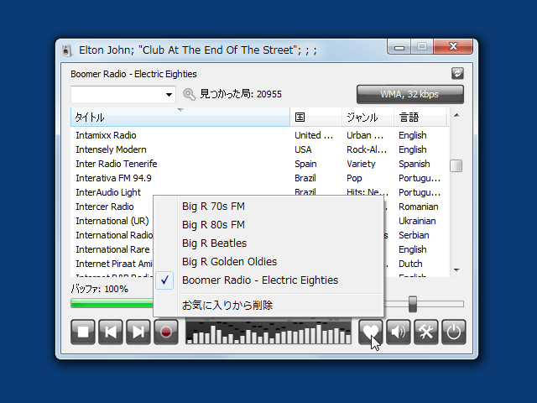Image resolution: width=537 pixels, height=403 pixels.
Task: Select Intamixx Radio row
Action: pyautogui.click(x=259, y=135)
